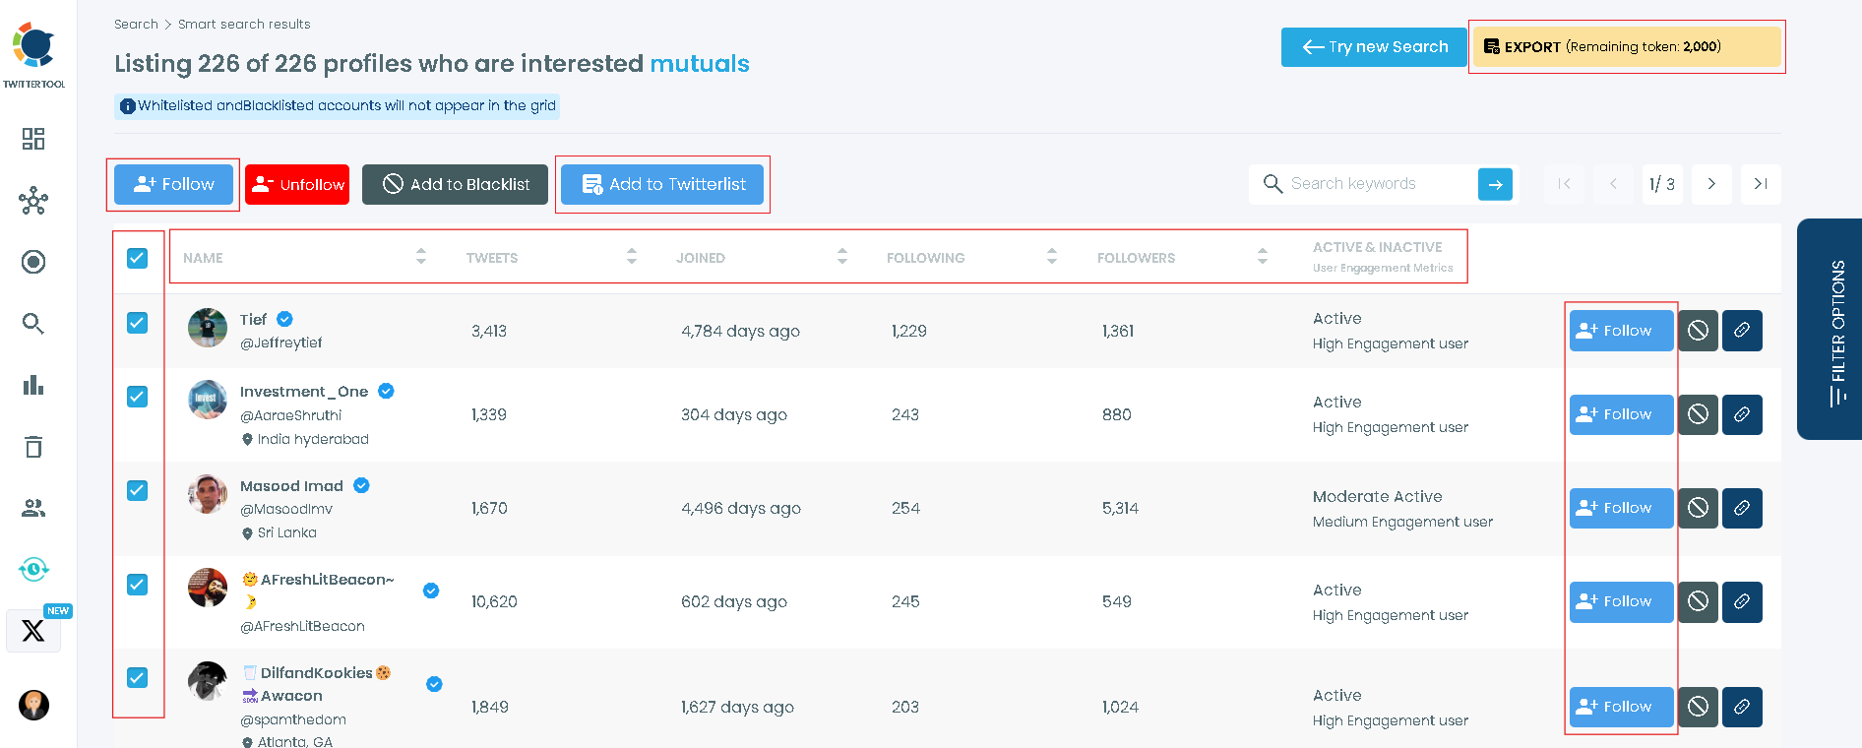Click Smart search results breadcrumb
Screen dimensions: 1862x748
pos(244,24)
